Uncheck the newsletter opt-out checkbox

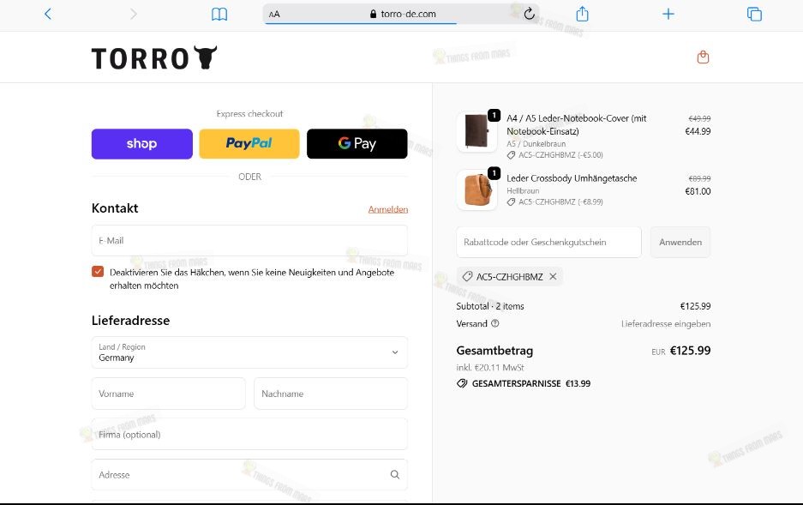98,271
